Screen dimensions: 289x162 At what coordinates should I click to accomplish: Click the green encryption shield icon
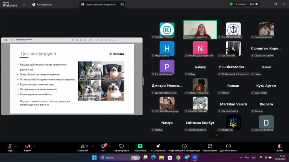(231, 4)
